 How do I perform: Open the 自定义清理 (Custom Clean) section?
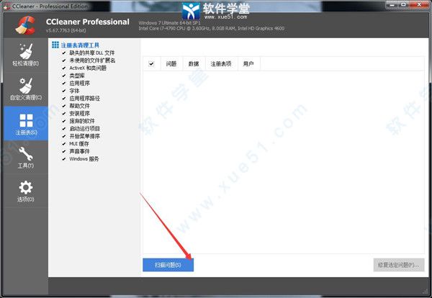click(x=26, y=89)
